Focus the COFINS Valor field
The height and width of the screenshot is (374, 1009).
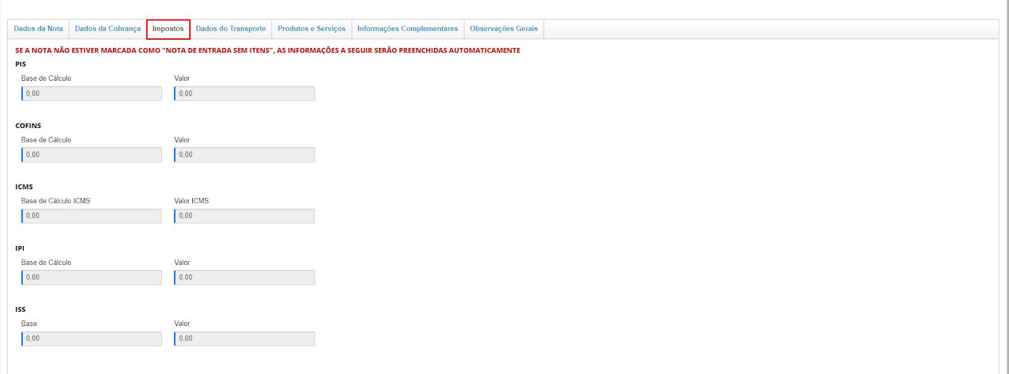click(245, 155)
